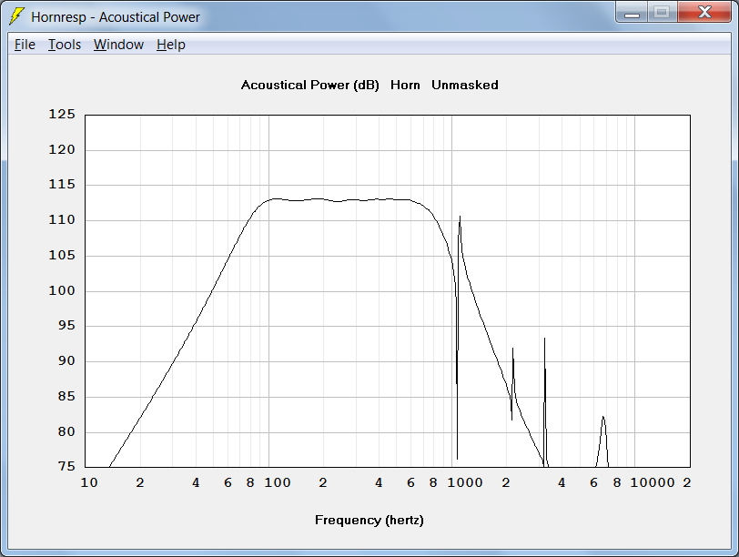Click the 120 value on vertical axis
The image size is (739, 557).
(x=62, y=150)
